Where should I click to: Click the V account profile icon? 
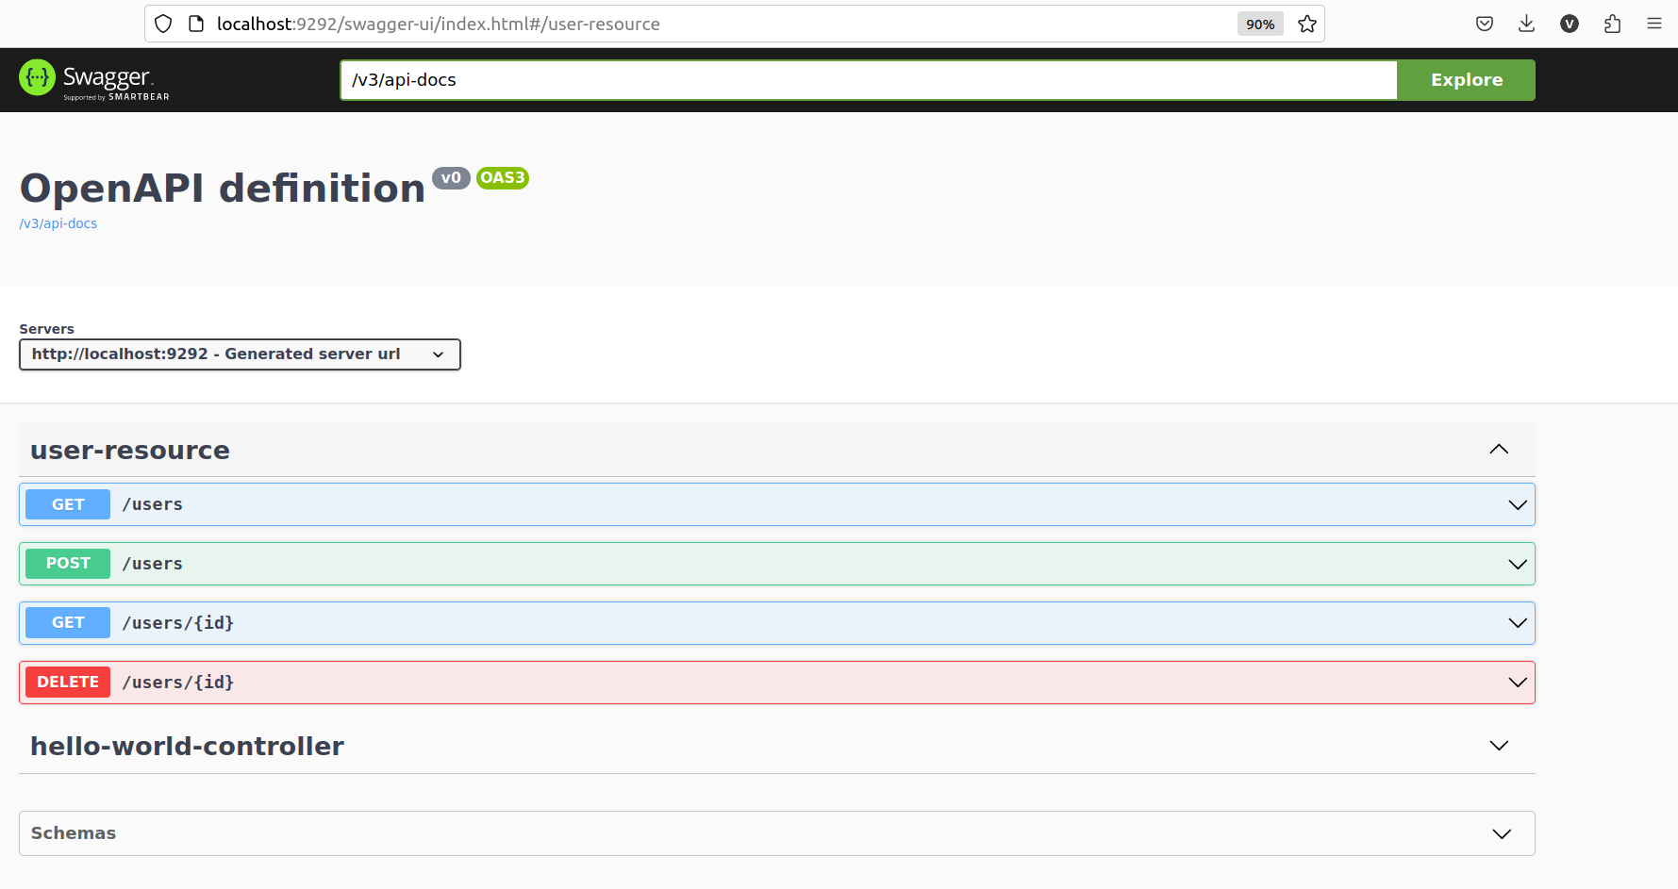pyautogui.click(x=1570, y=24)
